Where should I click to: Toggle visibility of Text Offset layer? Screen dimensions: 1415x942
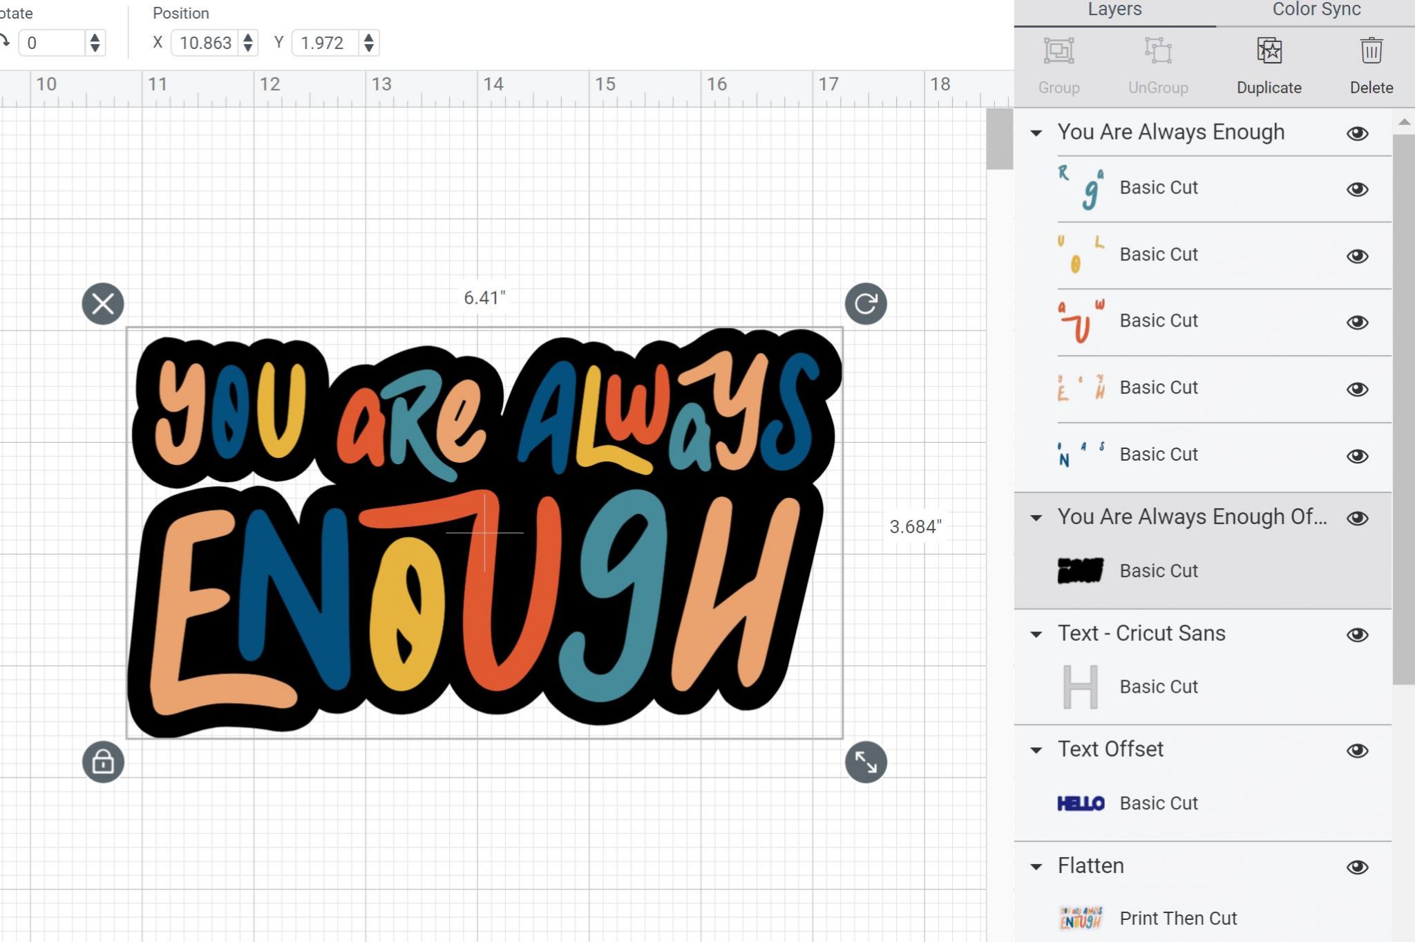point(1357,749)
